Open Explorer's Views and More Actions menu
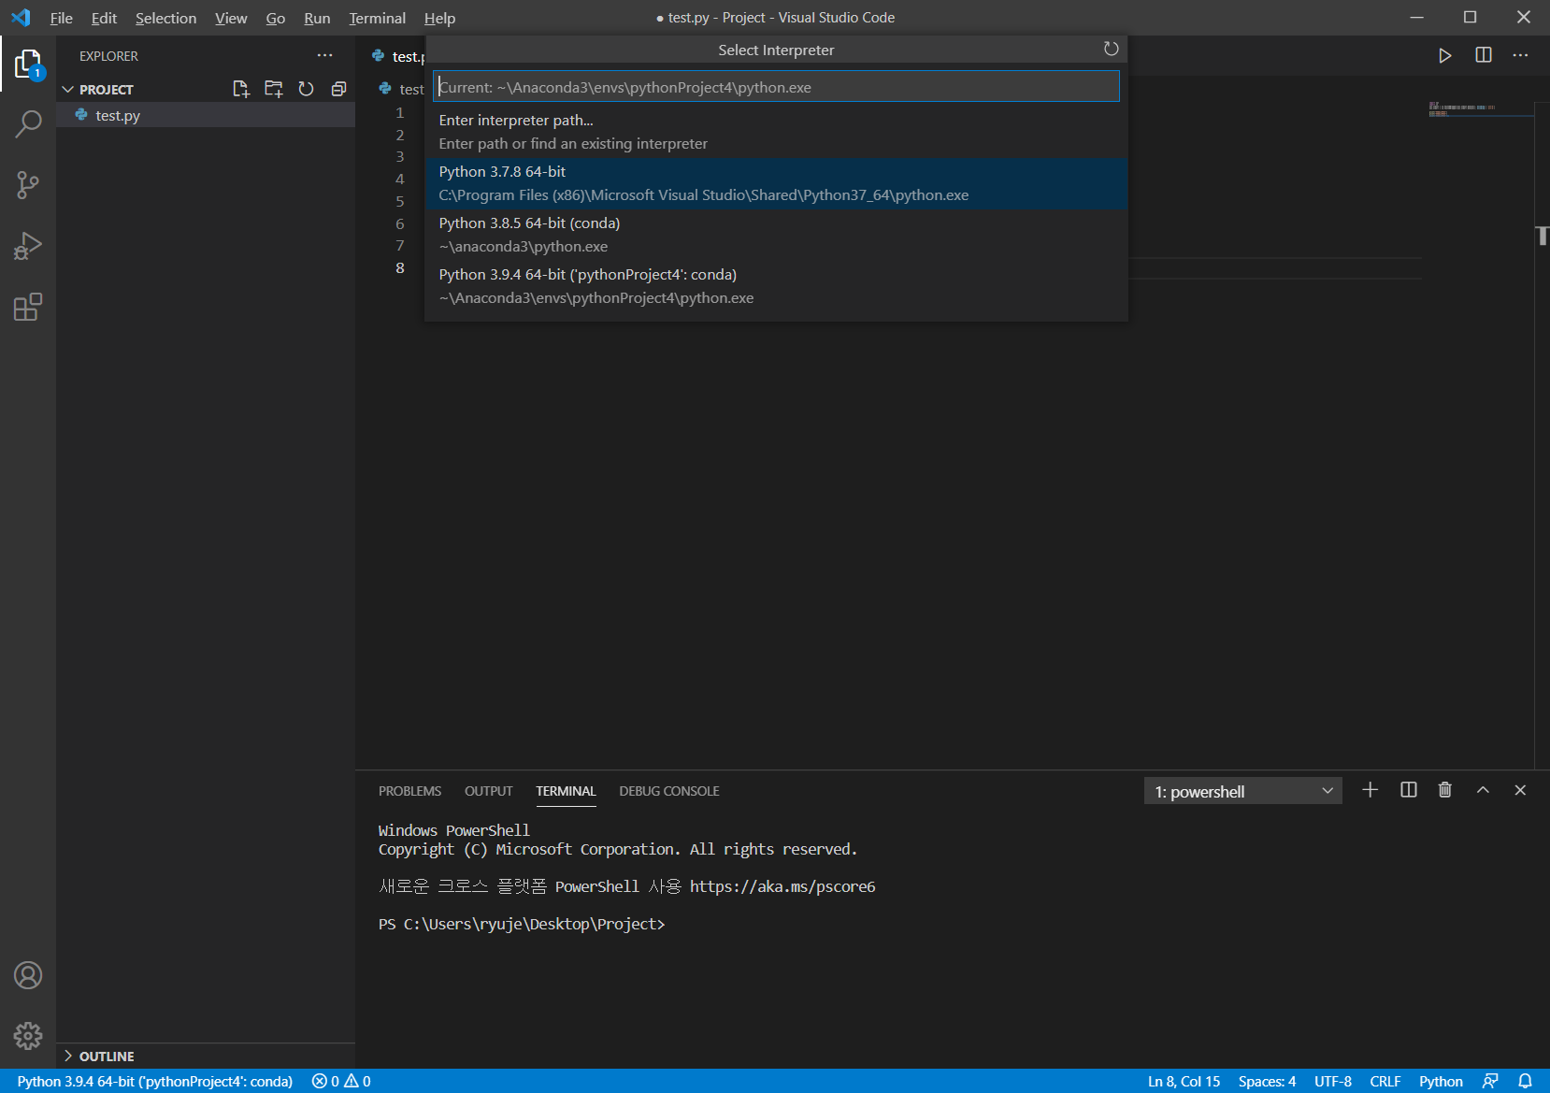This screenshot has height=1093, width=1550. point(324,55)
